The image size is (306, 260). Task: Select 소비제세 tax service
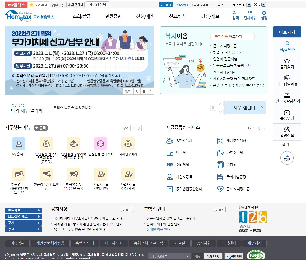click(x=177, y=165)
